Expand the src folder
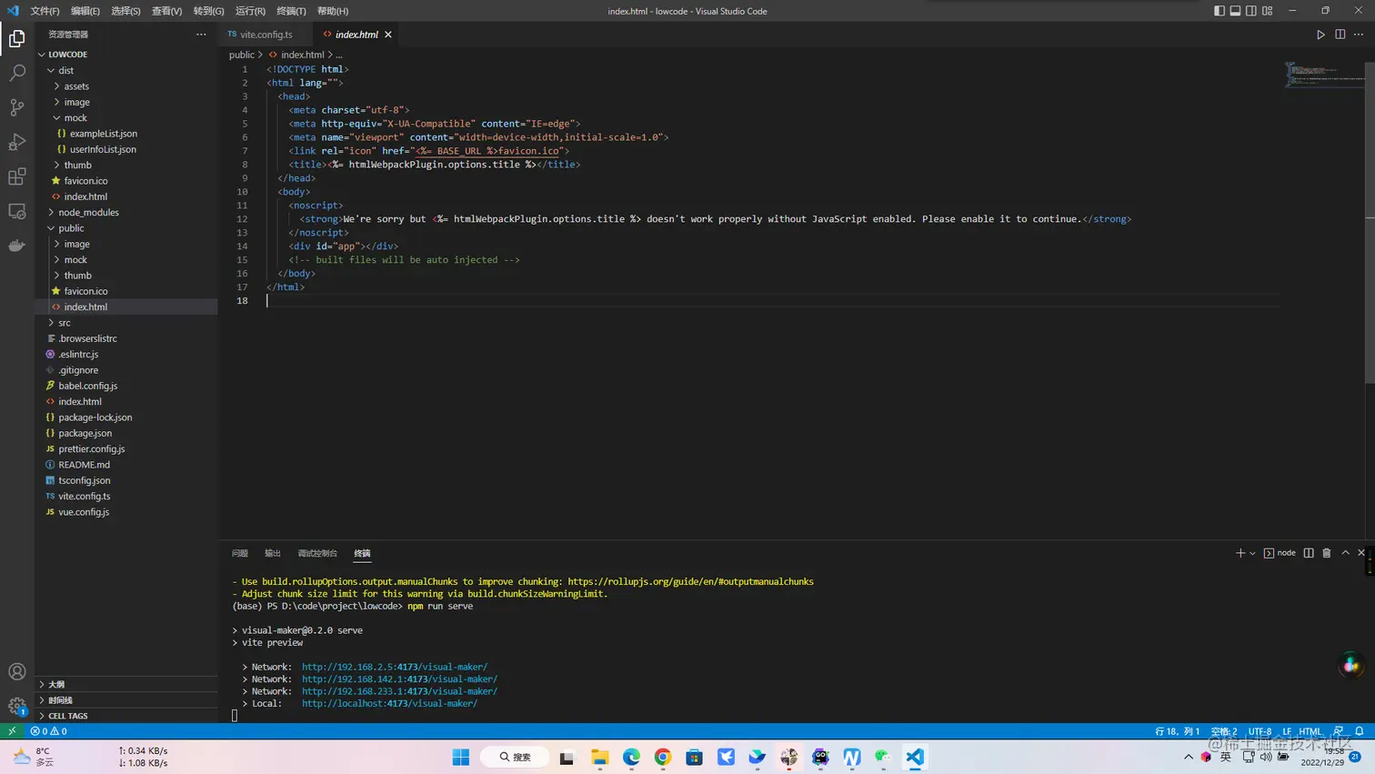The width and height of the screenshot is (1375, 774). pos(65,323)
